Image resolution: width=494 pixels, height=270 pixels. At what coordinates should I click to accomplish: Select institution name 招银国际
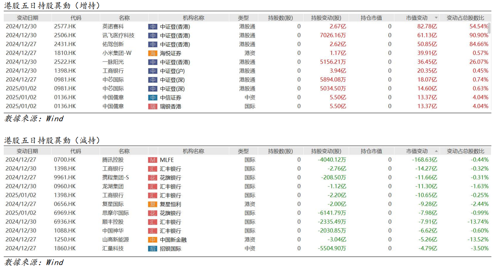click(x=171, y=248)
